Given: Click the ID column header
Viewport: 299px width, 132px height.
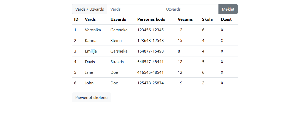Looking at the screenshot, I should (76, 19).
